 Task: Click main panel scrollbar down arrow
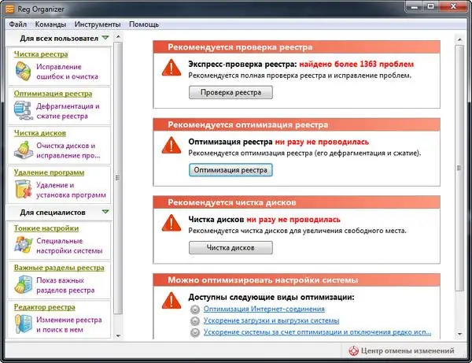(459, 334)
